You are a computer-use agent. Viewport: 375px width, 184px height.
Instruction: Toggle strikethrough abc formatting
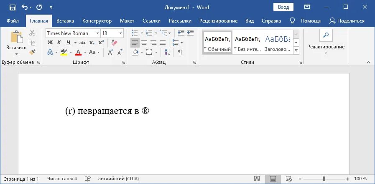point(83,43)
